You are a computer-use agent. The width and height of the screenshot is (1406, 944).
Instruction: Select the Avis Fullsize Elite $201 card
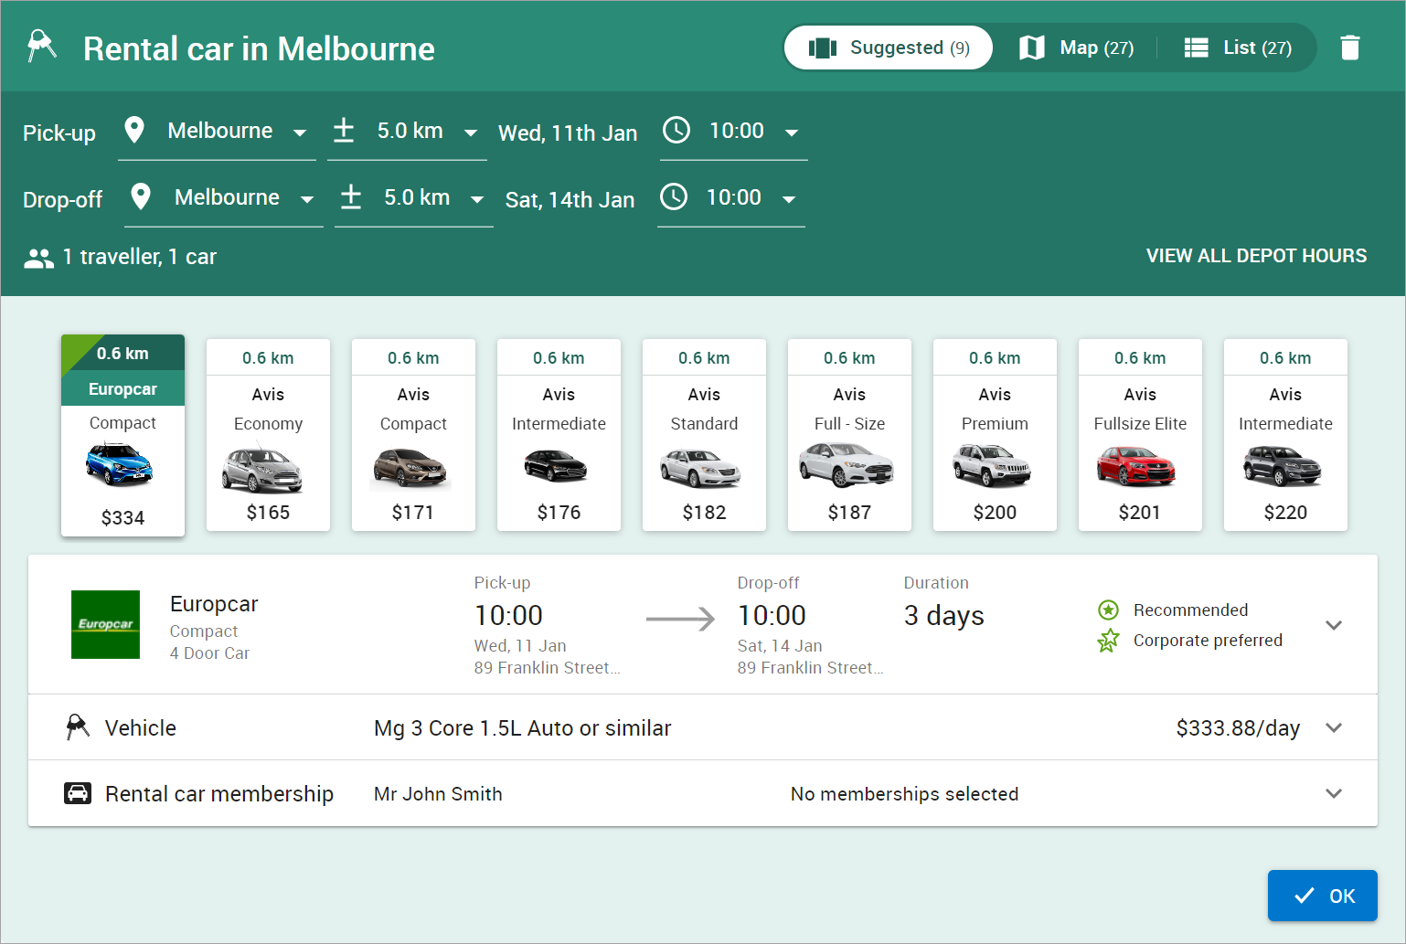[1140, 435]
